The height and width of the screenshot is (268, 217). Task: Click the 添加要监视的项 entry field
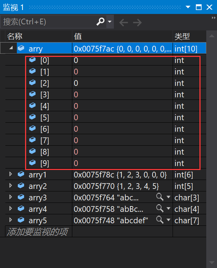coord(39,232)
